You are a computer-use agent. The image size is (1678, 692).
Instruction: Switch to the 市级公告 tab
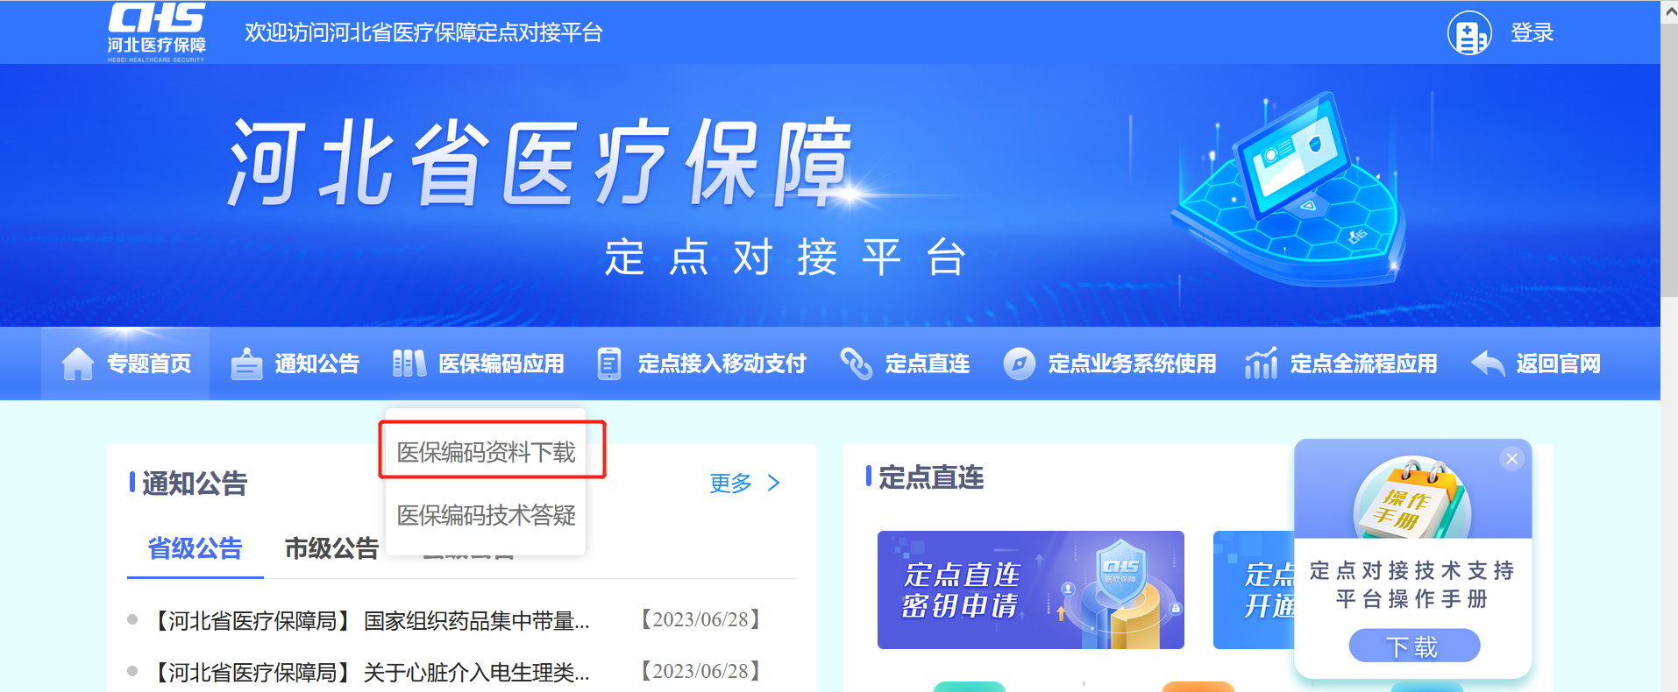[331, 548]
